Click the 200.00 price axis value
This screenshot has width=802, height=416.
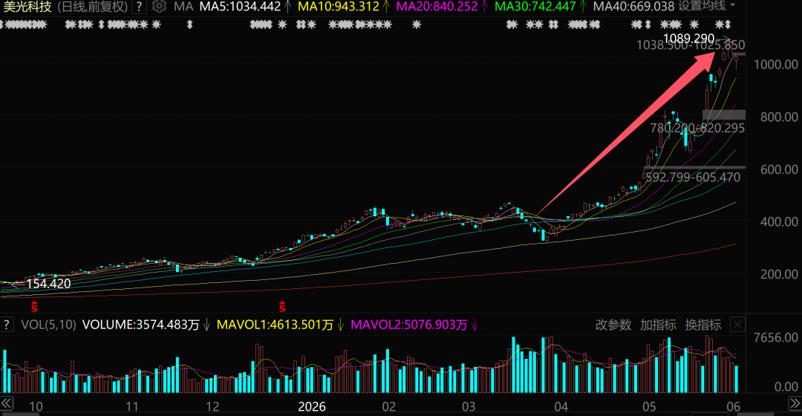point(779,274)
